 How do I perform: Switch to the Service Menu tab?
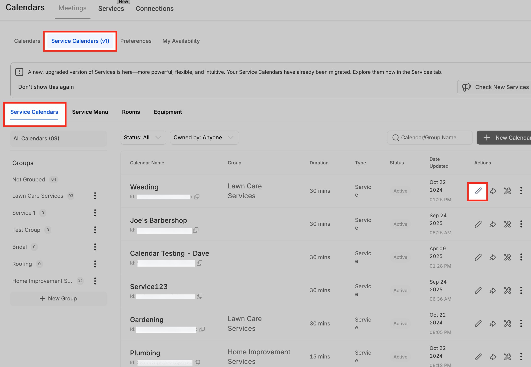click(90, 112)
